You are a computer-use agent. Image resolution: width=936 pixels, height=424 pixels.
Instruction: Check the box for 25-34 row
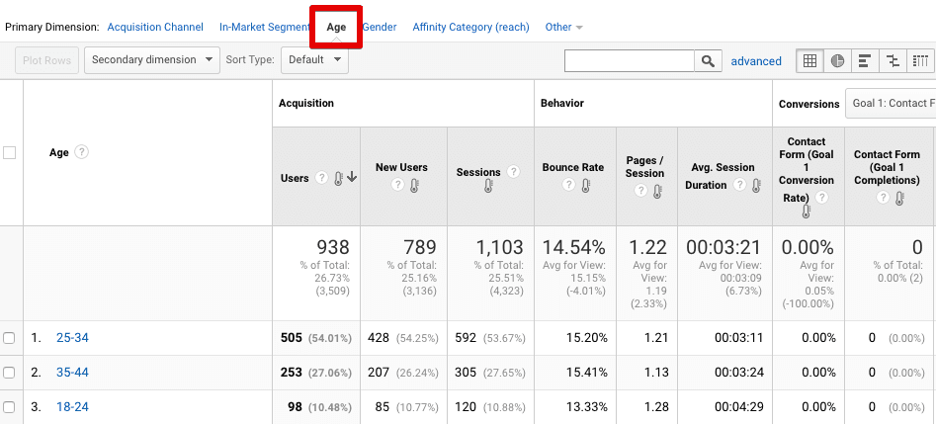tap(10, 338)
